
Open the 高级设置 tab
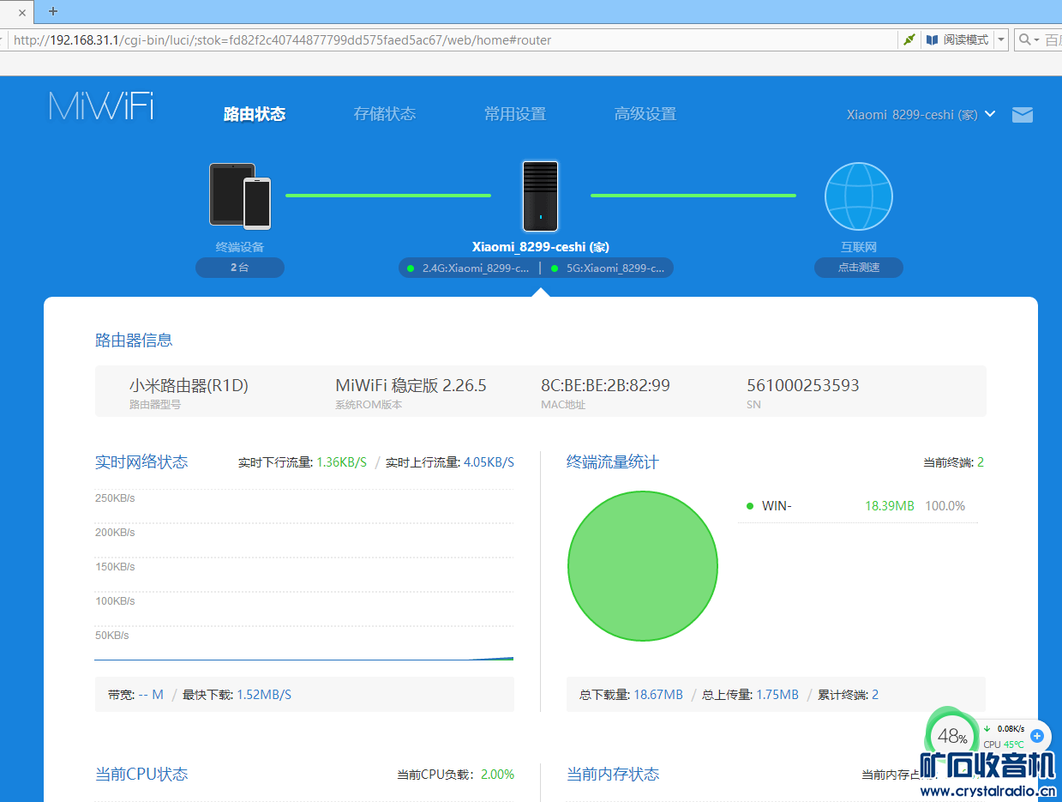point(645,114)
